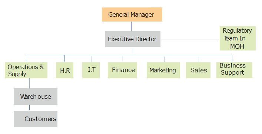Screen dimensions: 262x134
Task: Select the Finance box
Action: (x=122, y=70)
